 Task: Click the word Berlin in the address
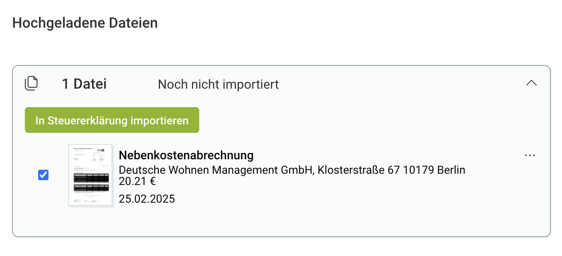point(451,170)
